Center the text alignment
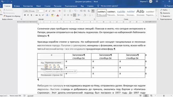173x97 pixels. pyautogui.click(x=68, y=15)
